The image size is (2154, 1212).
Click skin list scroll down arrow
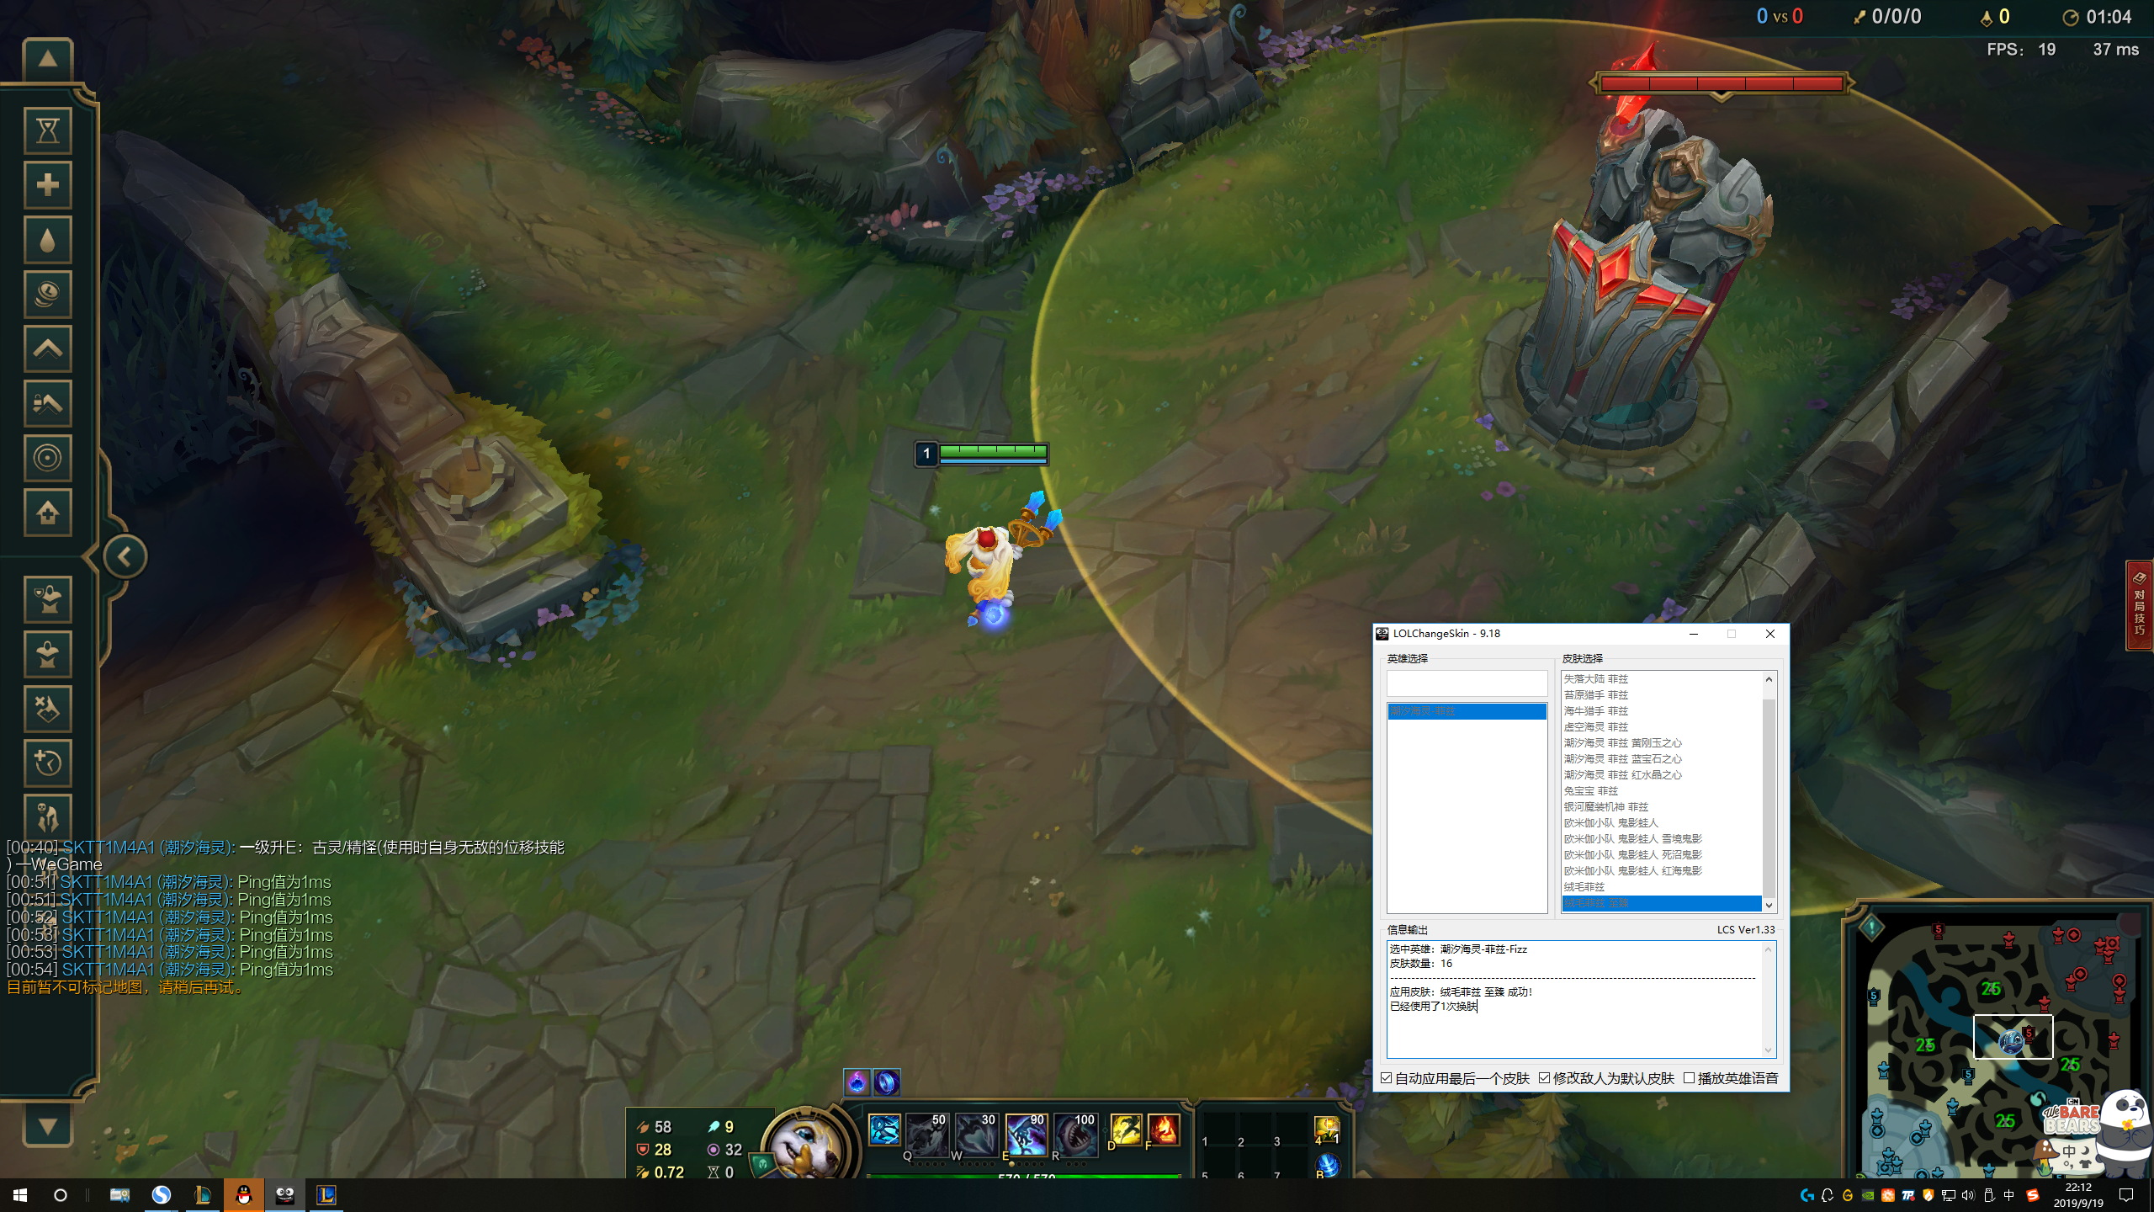click(1769, 905)
